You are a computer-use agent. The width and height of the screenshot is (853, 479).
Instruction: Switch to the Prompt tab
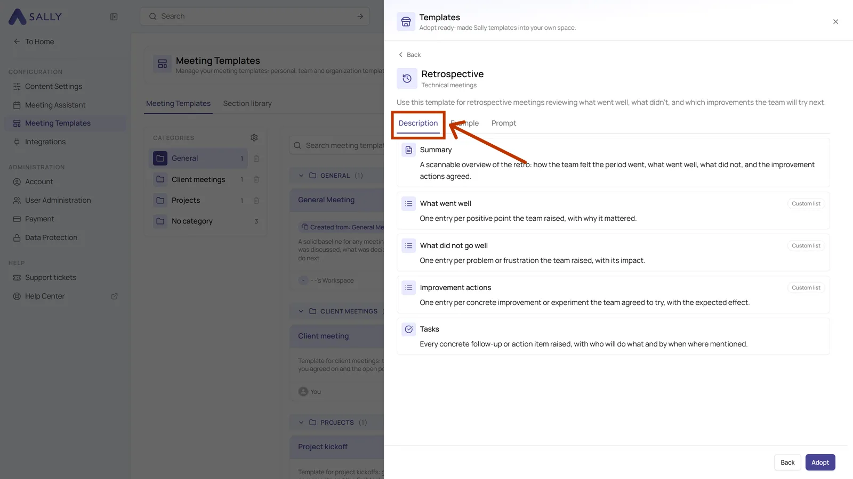(504, 123)
